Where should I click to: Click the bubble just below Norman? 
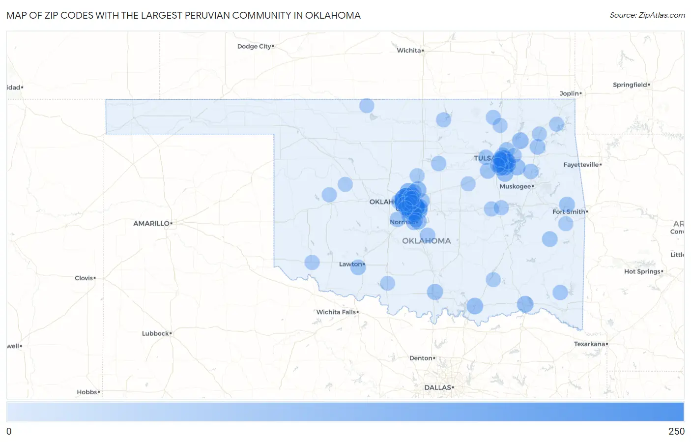(428, 236)
